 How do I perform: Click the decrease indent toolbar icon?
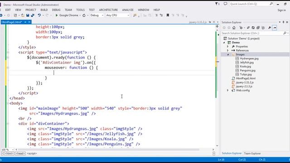pos(156,15)
